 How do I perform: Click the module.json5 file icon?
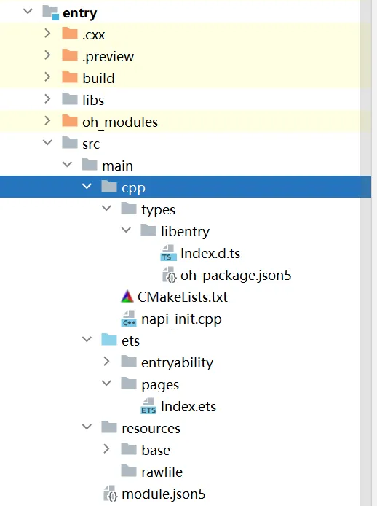110,494
